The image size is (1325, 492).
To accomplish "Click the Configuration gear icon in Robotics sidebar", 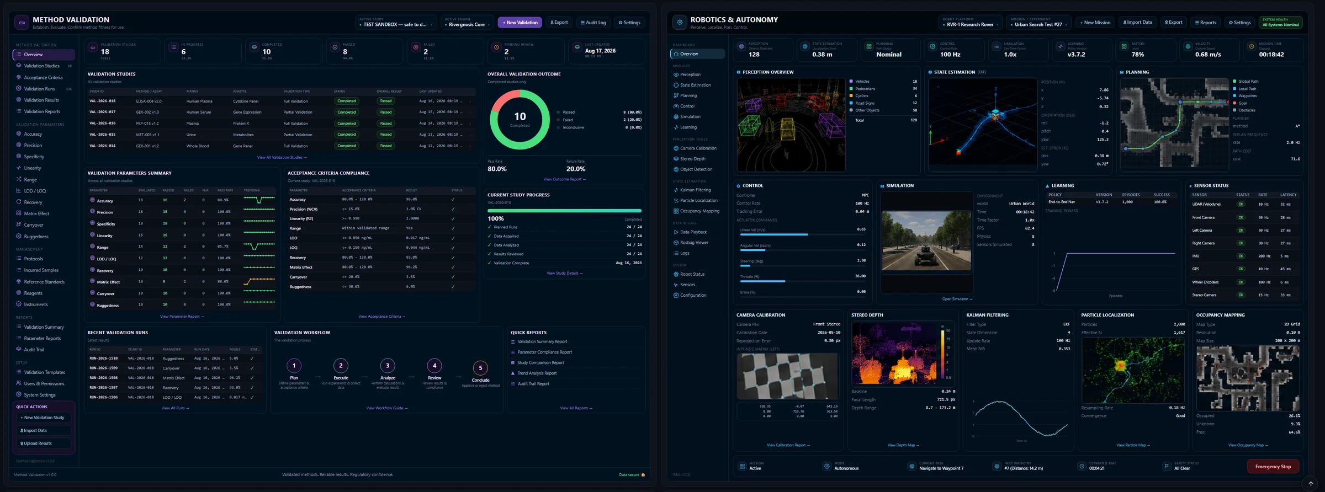I will pos(676,295).
